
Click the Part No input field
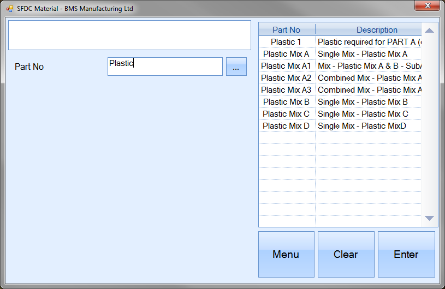[165, 67]
